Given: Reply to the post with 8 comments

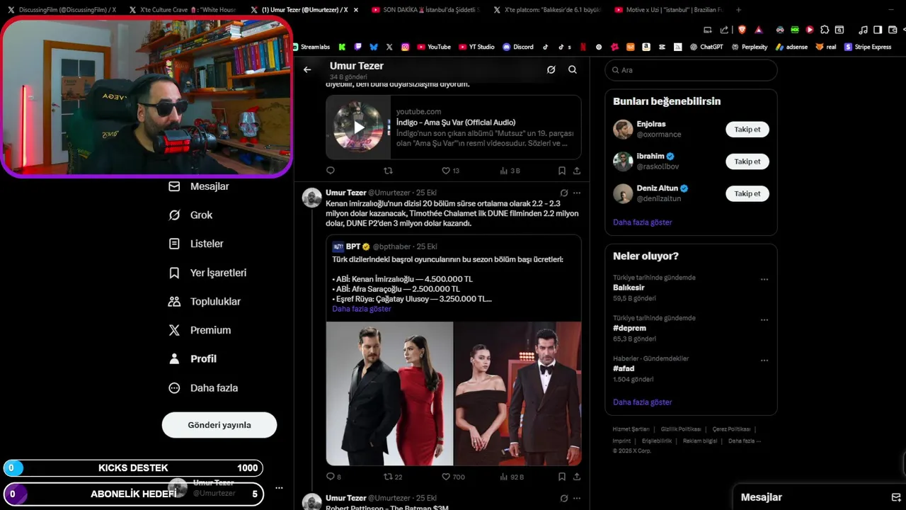Looking at the screenshot, I should click(x=333, y=477).
